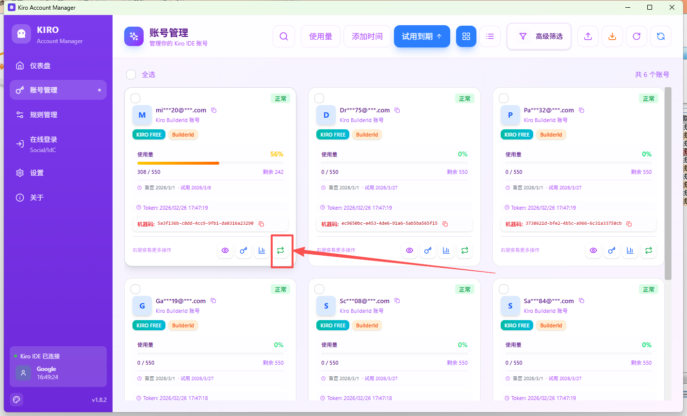Click the switch account icon for mi***20
Viewport: 687px width, 416px height.
280,250
